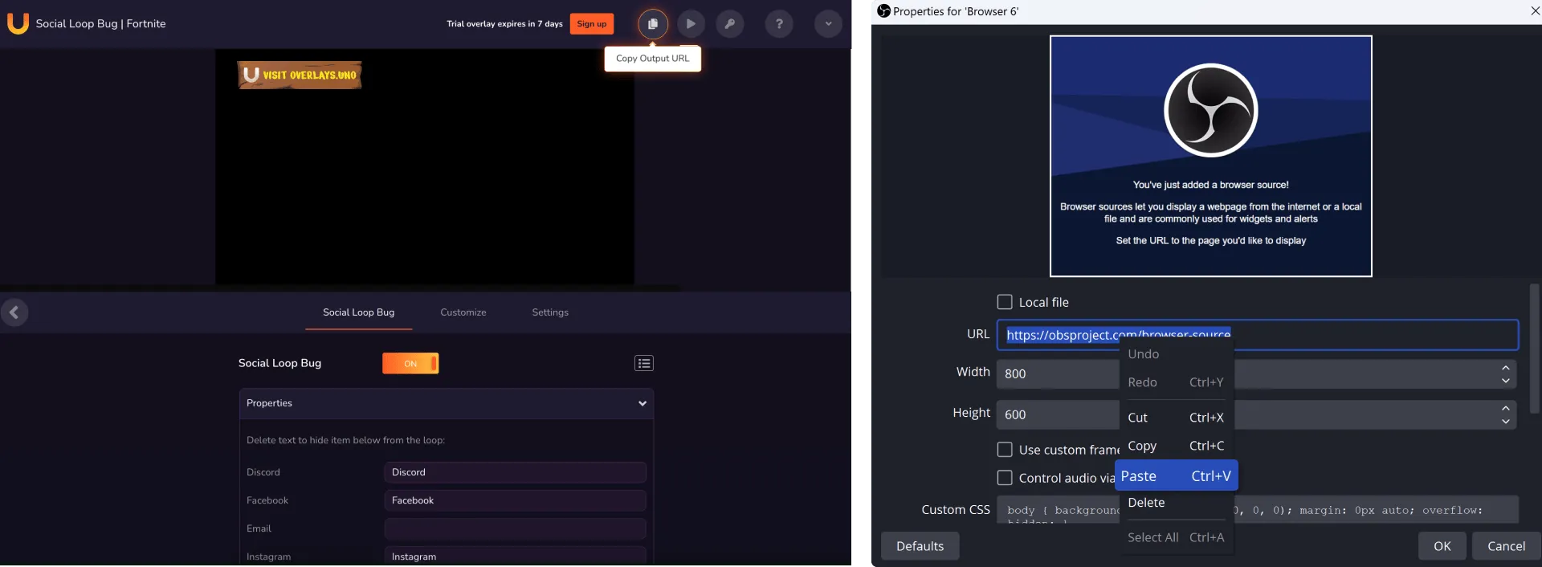
Task: Choose Copy from the context menu
Action: click(1177, 446)
